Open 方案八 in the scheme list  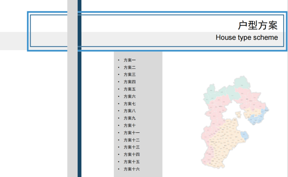coord(130,111)
